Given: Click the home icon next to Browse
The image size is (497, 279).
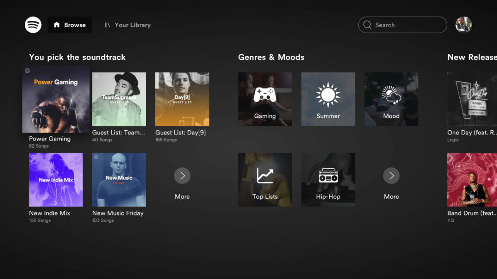Looking at the screenshot, I should 58,24.
